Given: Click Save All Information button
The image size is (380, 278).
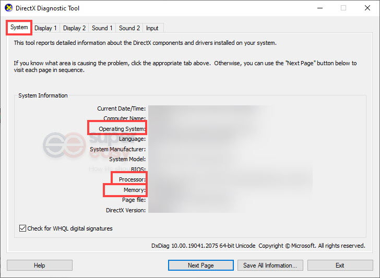Looking at the screenshot, I should [x=270, y=265].
